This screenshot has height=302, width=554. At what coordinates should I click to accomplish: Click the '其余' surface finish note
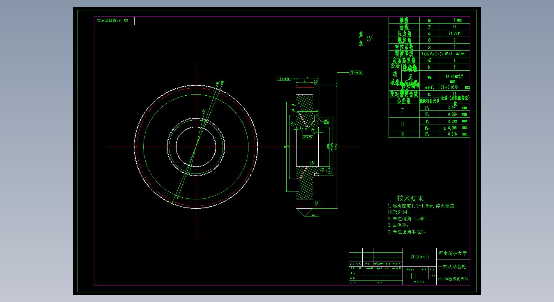pos(361,39)
